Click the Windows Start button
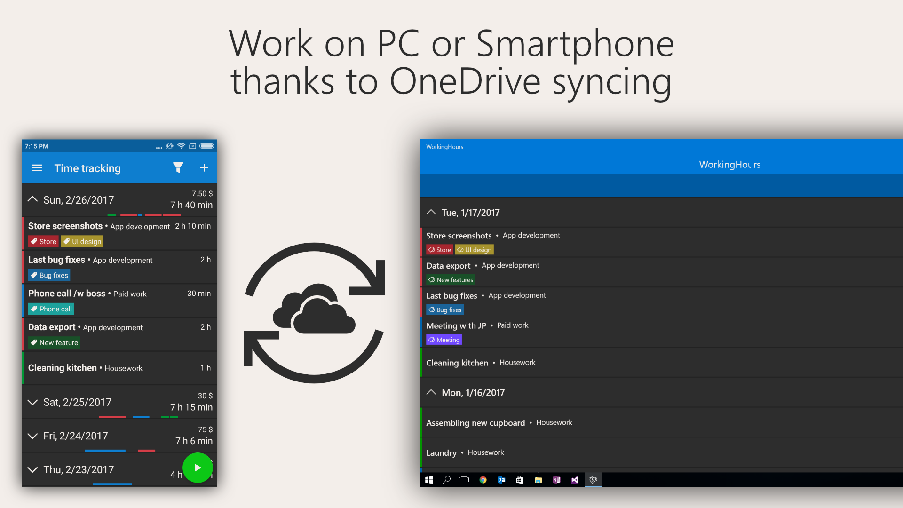The image size is (903, 508). (x=429, y=480)
